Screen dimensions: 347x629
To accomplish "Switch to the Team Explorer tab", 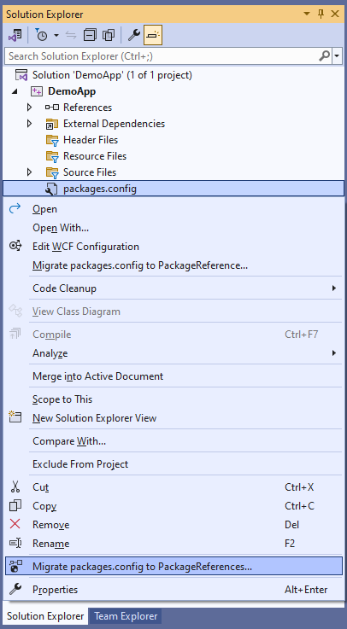I will [x=126, y=615].
